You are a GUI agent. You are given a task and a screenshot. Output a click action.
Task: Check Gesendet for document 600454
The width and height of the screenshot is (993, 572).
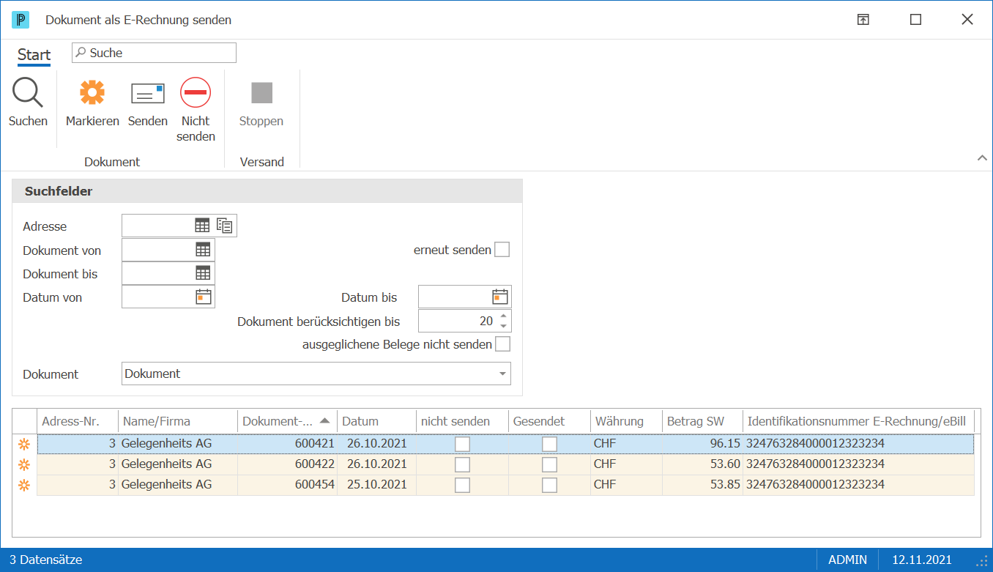tap(549, 485)
